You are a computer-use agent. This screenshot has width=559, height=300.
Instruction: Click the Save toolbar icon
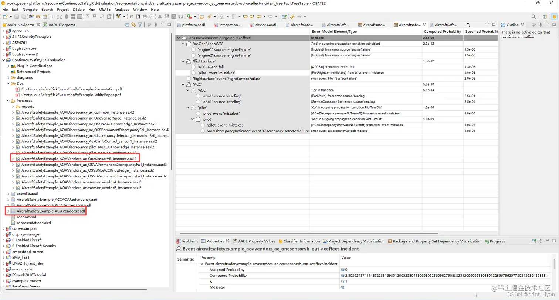[17, 17]
